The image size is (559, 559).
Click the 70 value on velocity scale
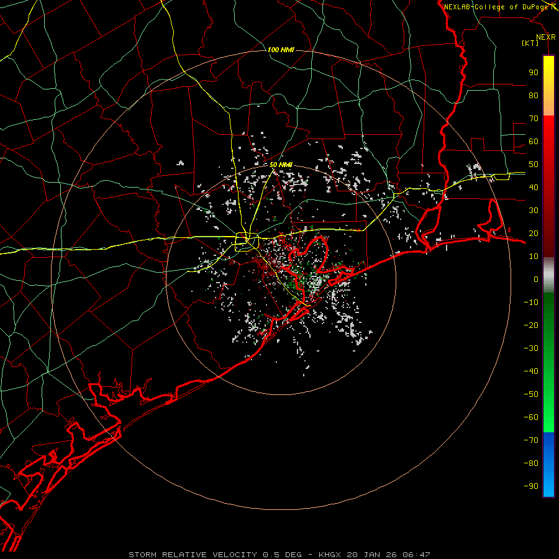pyautogui.click(x=534, y=119)
